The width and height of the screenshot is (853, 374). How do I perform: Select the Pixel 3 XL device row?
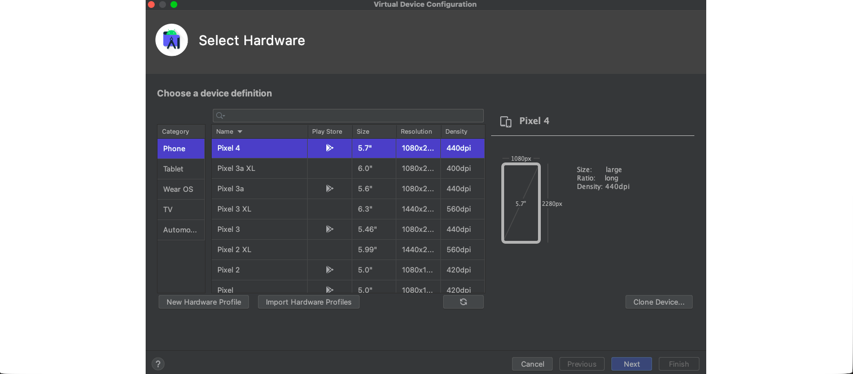tap(348, 209)
